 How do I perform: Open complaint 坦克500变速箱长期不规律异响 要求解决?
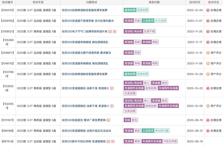(x=86, y=53)
